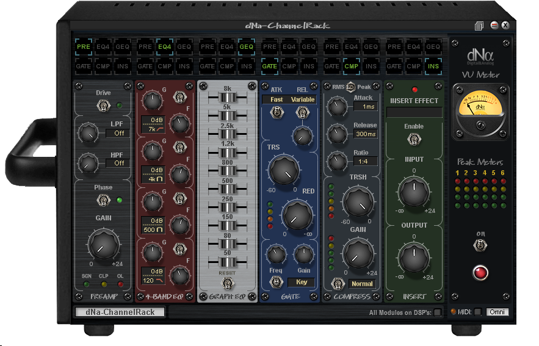Click the 50 Hz graphic EQ slider
Screen dimensions: 539x346
click(x=227, y=262)
